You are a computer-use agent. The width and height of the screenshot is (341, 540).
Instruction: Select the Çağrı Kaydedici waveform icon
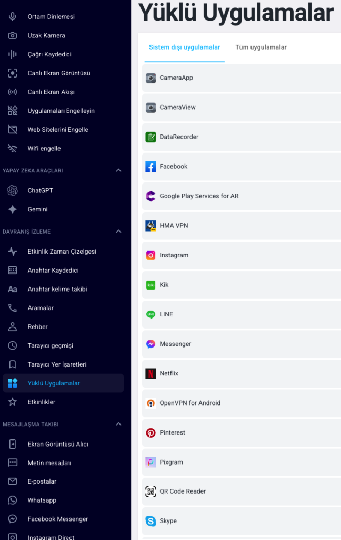(13, 54)
